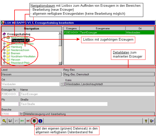The width and height of the screenshot is (156, 137).
Task: Click the yellow question mark help icon
Action: tap(146, 121)
